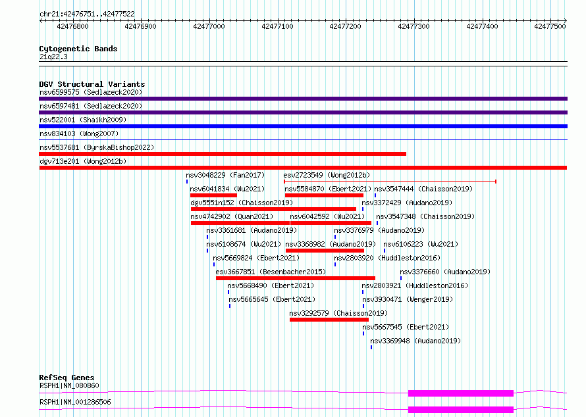Select nsv6042592 (Wu2021) label
This screenshot has height=417, width=586.
point(327,216)
